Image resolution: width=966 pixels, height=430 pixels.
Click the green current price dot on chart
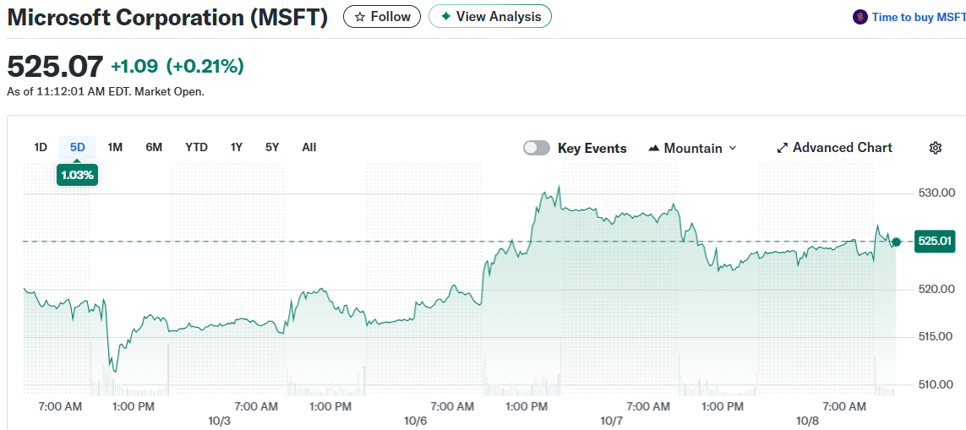896,242
